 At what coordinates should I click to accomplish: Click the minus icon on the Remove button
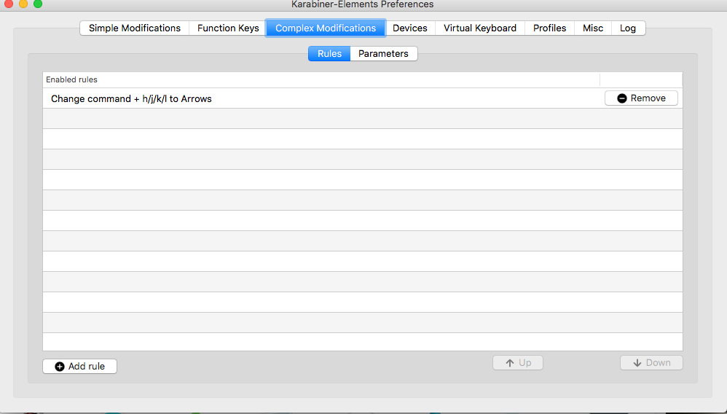pos(622,98)
